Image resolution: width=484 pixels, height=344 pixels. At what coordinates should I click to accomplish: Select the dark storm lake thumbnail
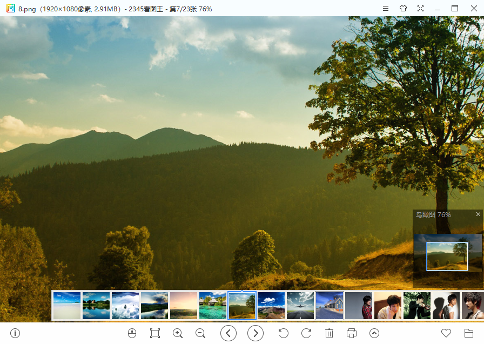coord(154,306)
